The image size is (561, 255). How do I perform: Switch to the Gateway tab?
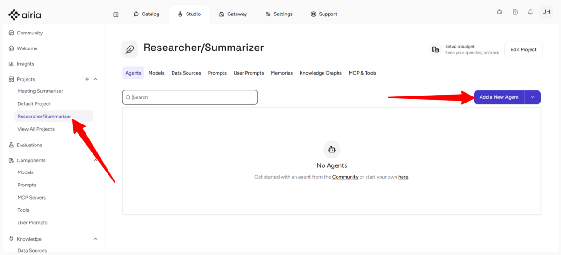coord(233,14)
